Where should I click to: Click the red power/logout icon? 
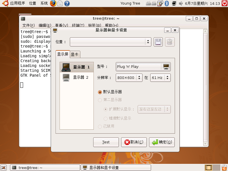pos(225,3)
